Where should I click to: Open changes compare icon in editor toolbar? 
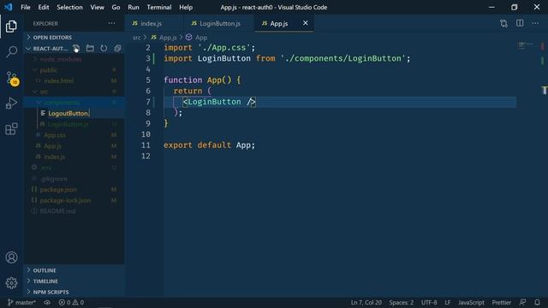click(503, 23)
